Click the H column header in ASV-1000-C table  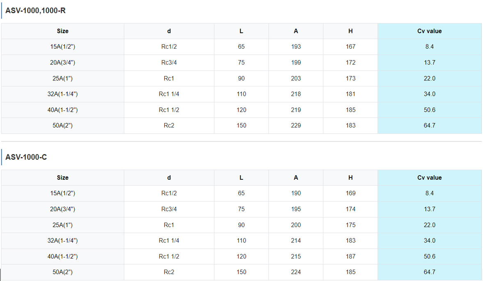click(350, 178)
